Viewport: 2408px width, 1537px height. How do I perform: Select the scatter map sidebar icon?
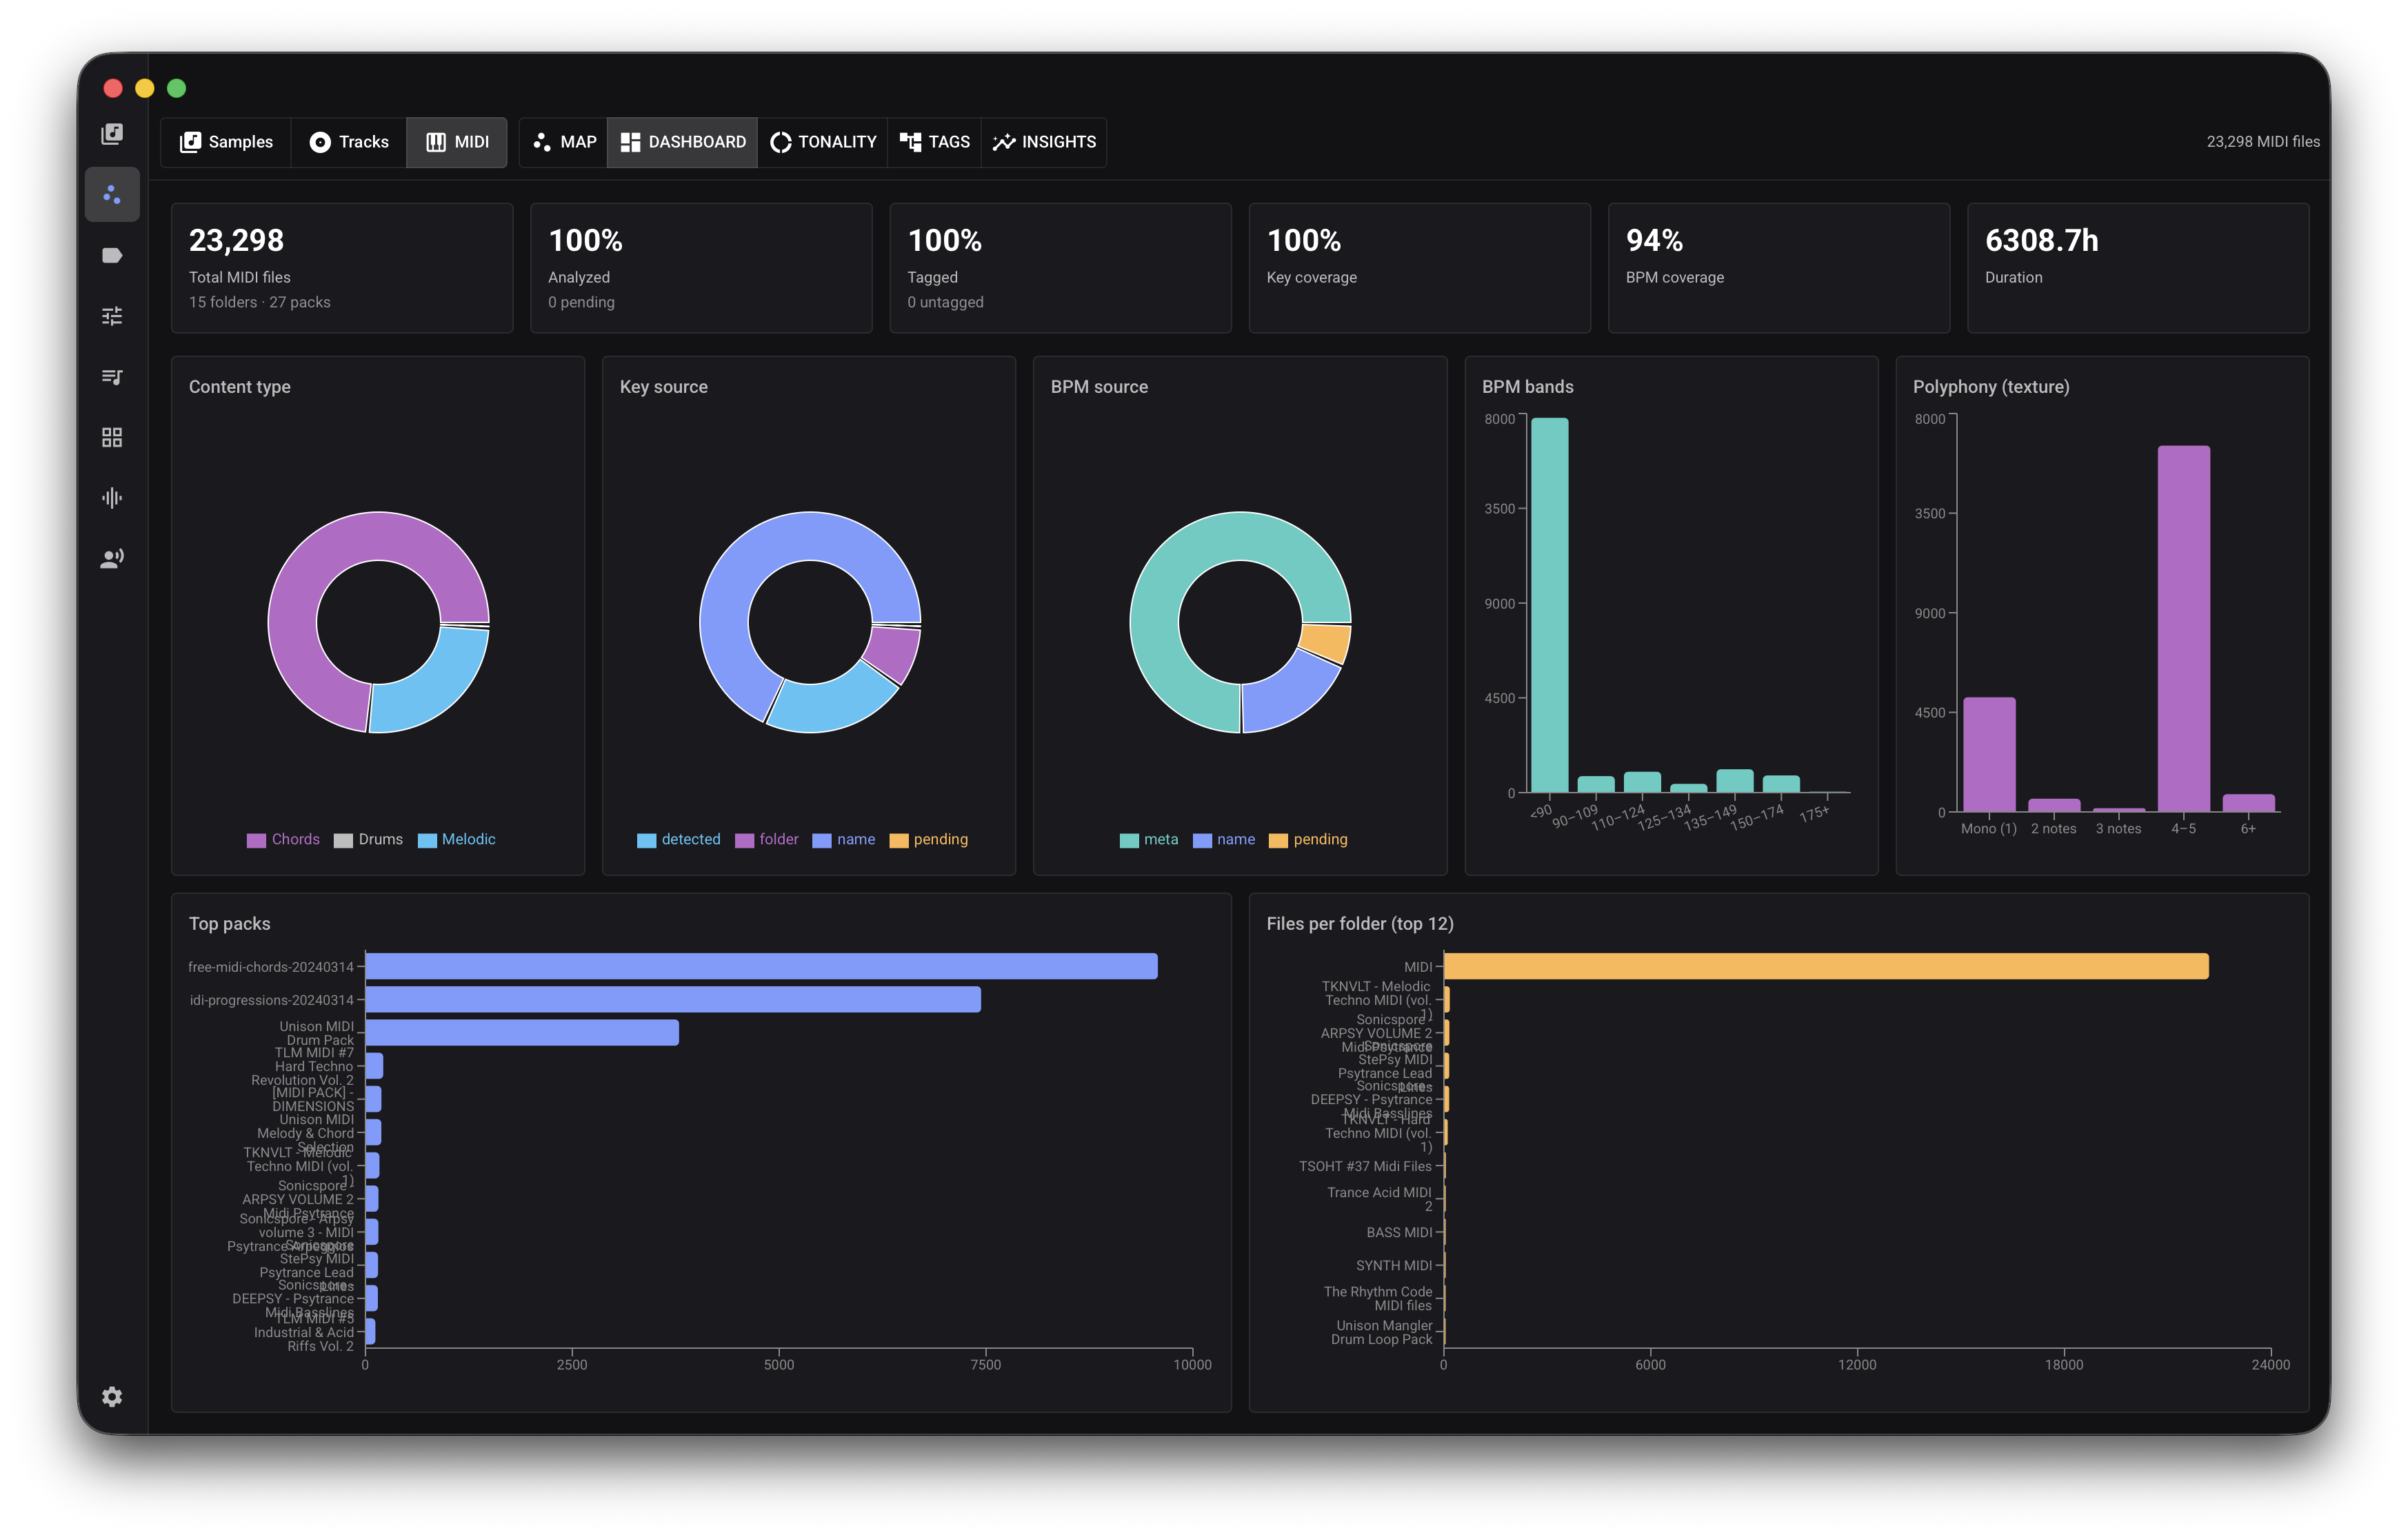112,194
